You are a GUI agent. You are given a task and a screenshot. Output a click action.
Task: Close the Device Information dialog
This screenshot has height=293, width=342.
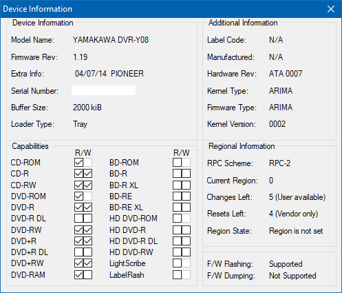[331, 9]
